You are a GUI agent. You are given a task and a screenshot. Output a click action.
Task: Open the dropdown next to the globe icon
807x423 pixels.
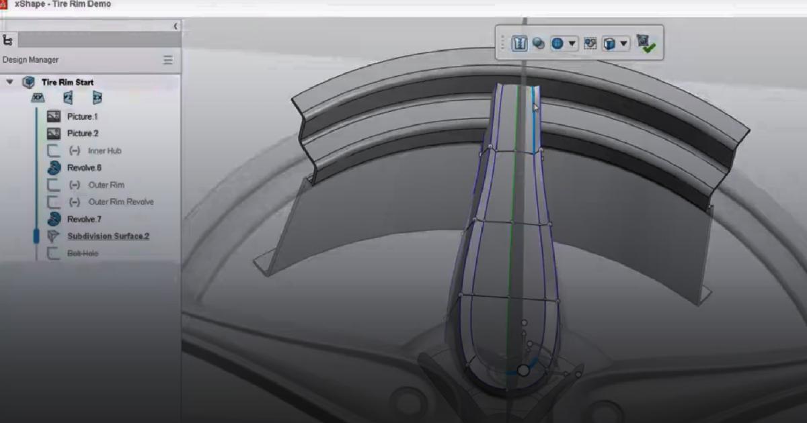(572, 42)
